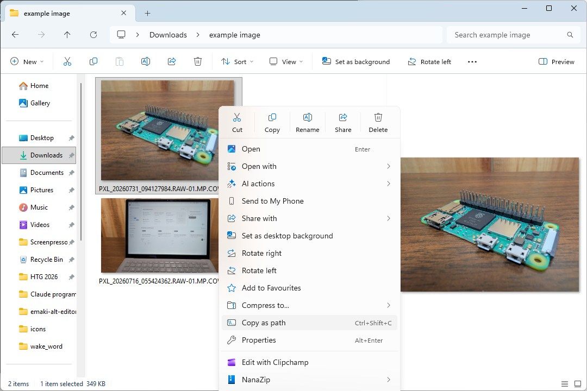Click Cut icon in context menu
This screenshot has height=391, width=587.
coord(237,118)
